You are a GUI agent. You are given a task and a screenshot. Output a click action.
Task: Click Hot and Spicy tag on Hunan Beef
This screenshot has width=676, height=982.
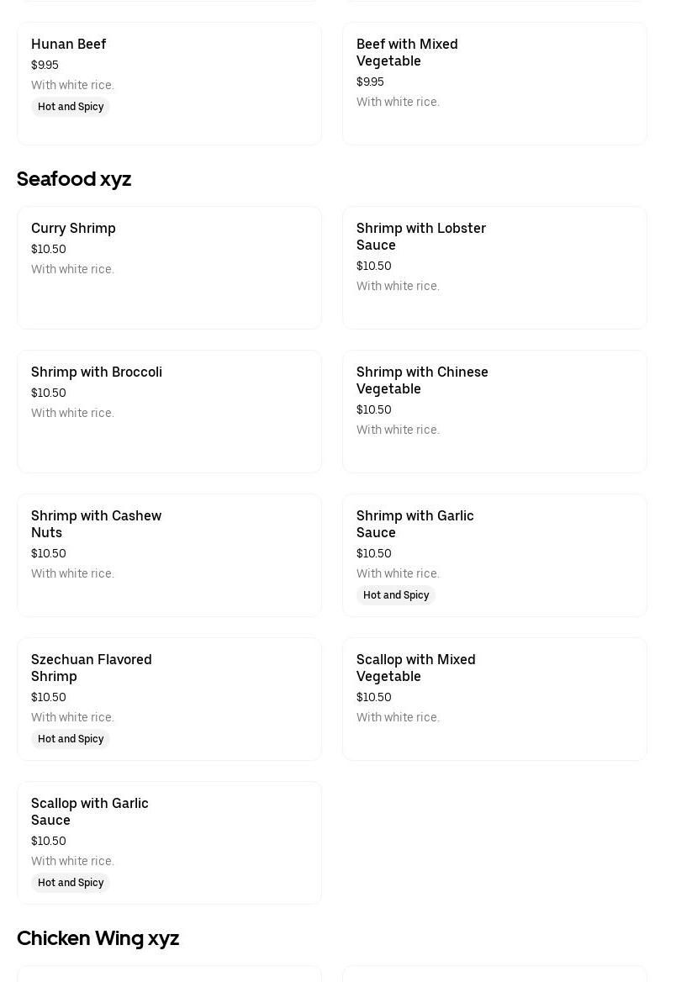pos(71,107)
